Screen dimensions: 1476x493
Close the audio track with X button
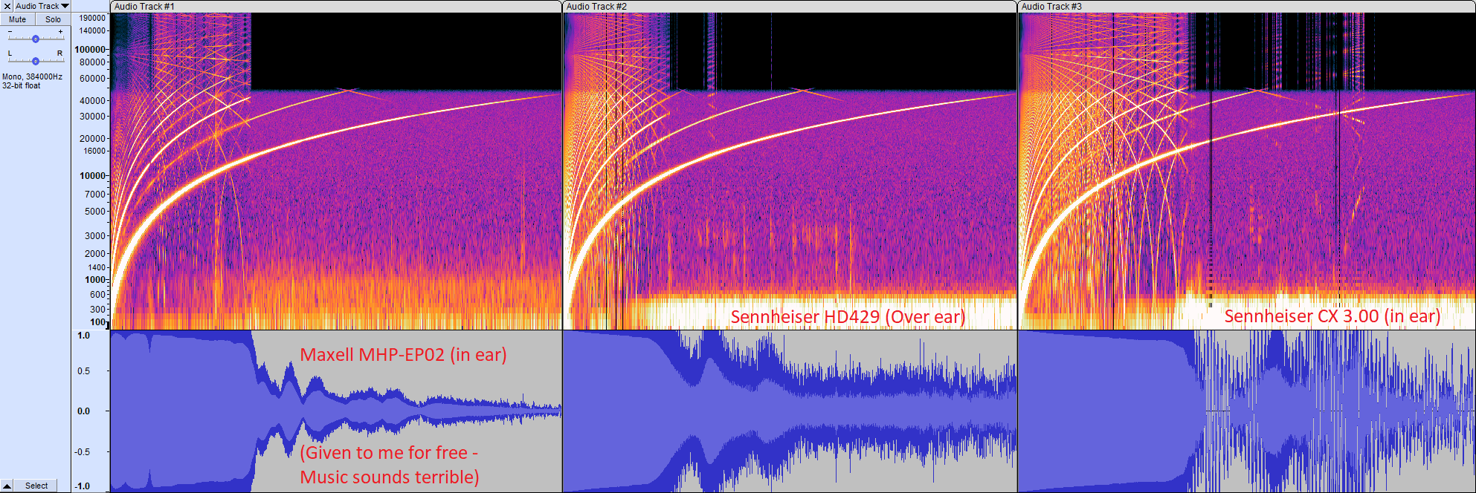point(7,6)
